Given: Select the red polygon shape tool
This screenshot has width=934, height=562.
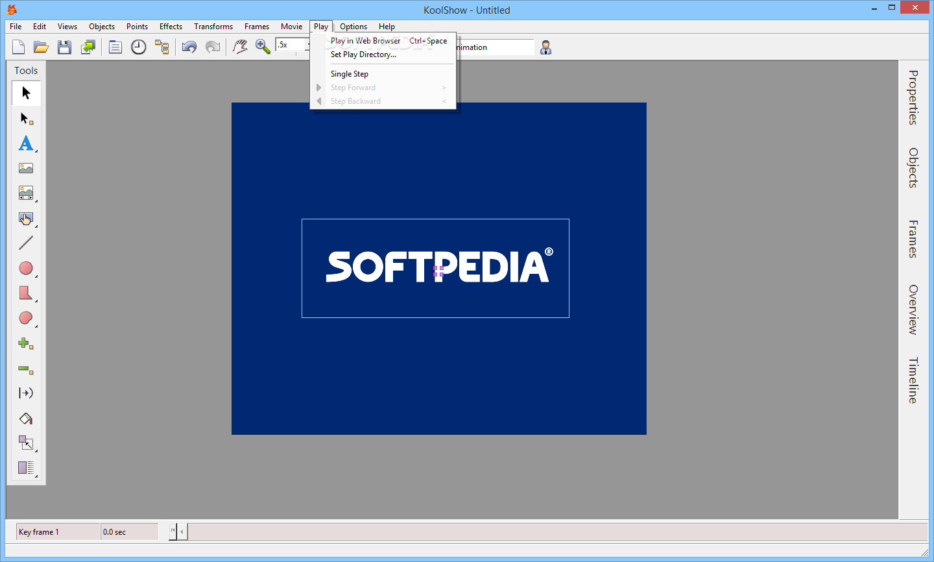Looking at the screenshot, I should (26, 293).
